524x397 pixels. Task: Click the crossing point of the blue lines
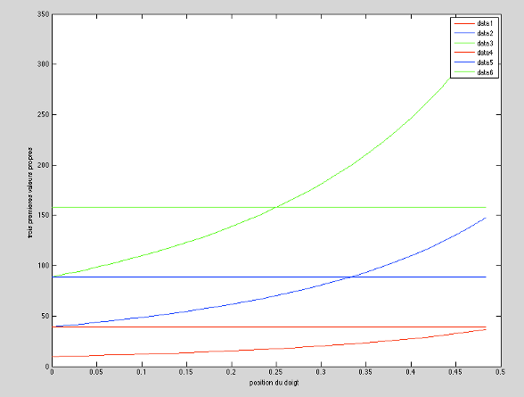[x=351, y=277]
